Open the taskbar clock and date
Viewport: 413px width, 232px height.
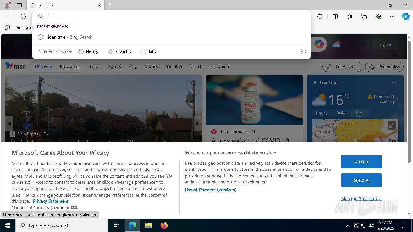tap(386, 226)
